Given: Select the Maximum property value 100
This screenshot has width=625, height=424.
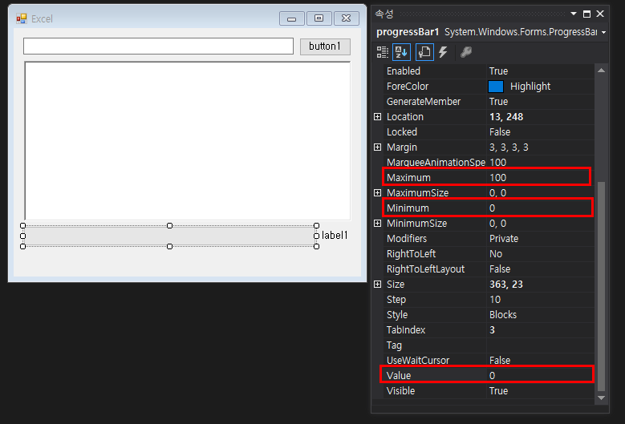Looking at the screenshot, I should [498, 178].
